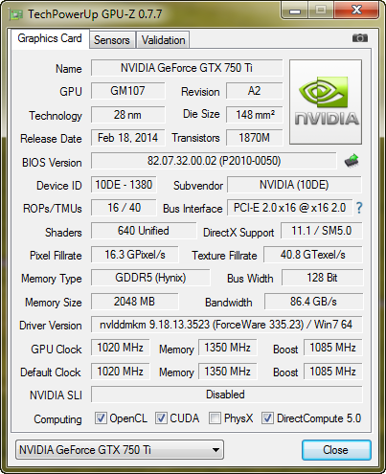Click the NVIDIA logo image
Viewport: 386px width, 474px height.
[326, 102]
